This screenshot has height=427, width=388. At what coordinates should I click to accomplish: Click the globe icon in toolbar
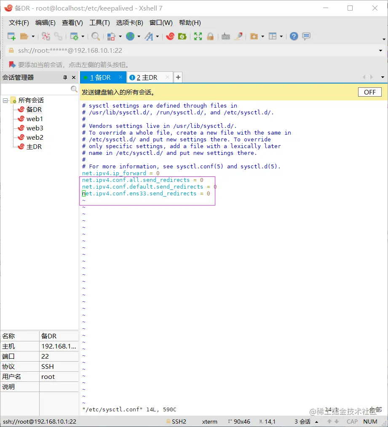[x=130, y=36]
